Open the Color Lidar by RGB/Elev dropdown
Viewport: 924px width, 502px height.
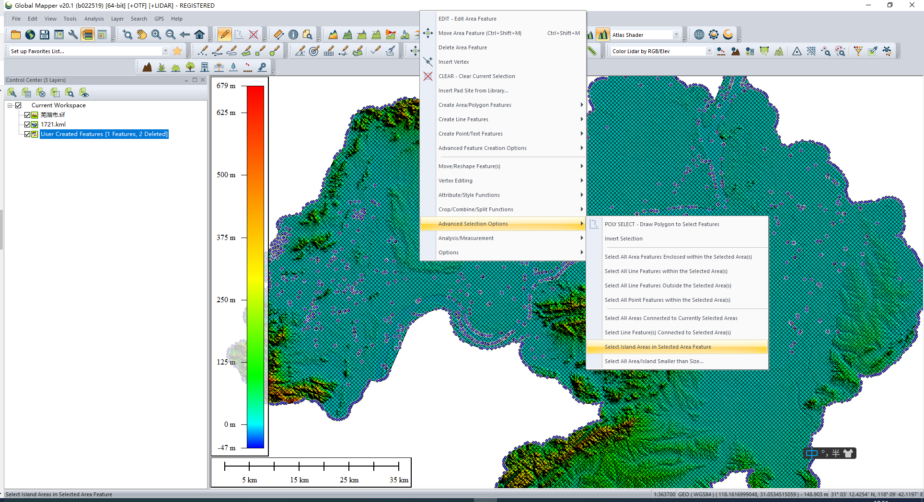point(661,51)
